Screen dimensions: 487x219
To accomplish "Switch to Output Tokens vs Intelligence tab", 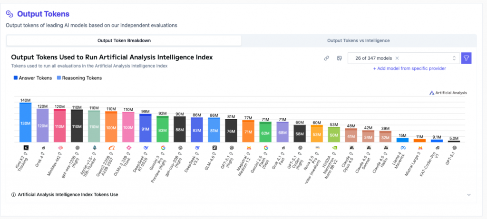I will pos(359,40).
